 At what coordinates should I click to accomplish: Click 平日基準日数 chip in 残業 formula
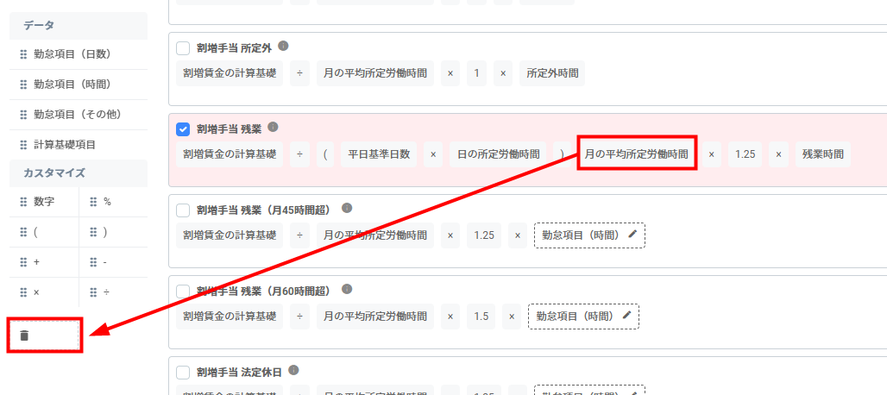pyautogui.click(x=379, y=154)
